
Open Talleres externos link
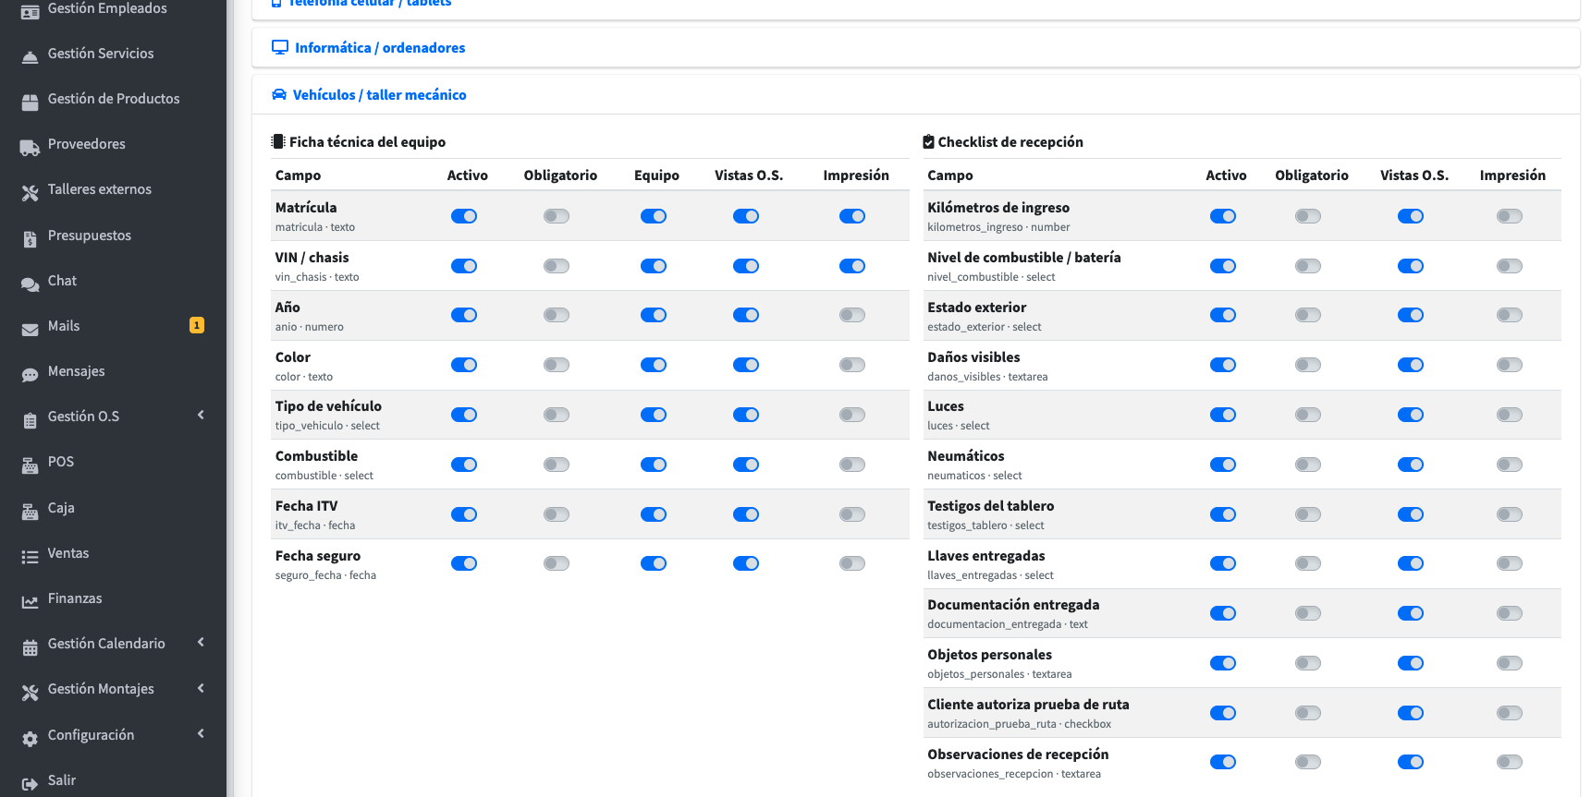pyautogui.click(x=100, y=189)
